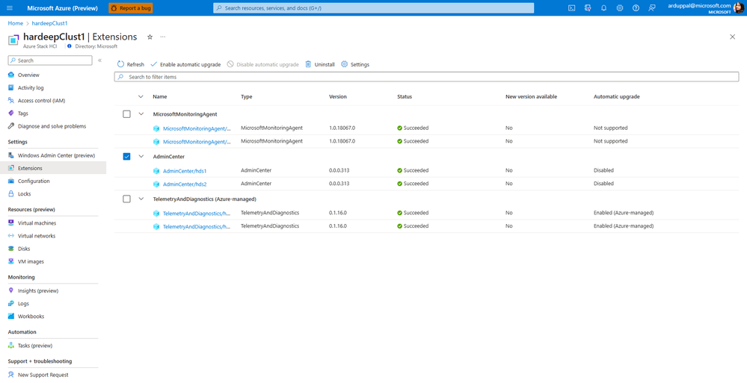
Task: Click the AdminCenter/hds1 cube icon
Action: click(156, 171)
